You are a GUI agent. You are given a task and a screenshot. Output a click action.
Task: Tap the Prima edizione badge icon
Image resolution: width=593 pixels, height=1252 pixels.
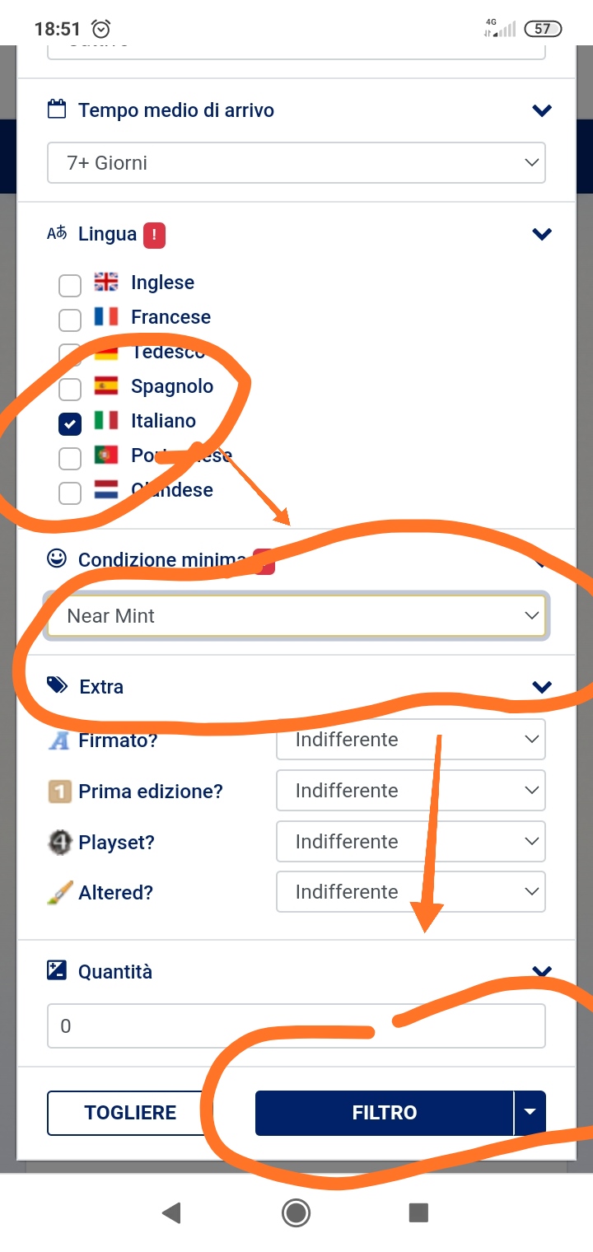59,792
